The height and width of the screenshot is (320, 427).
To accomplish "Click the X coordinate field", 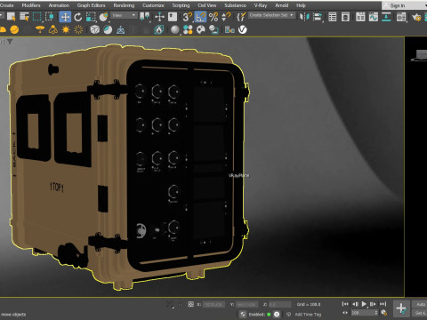I will [x=213, y=304].
